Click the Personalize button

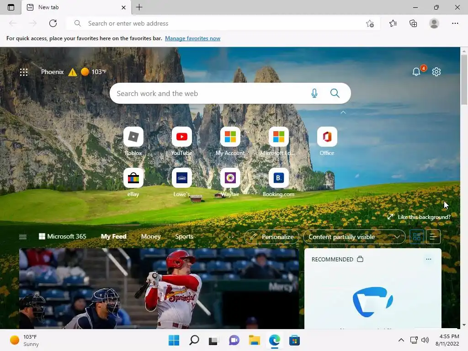coord(271,237)
